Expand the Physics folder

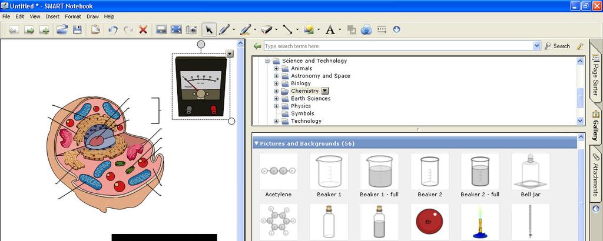point(276,106)
